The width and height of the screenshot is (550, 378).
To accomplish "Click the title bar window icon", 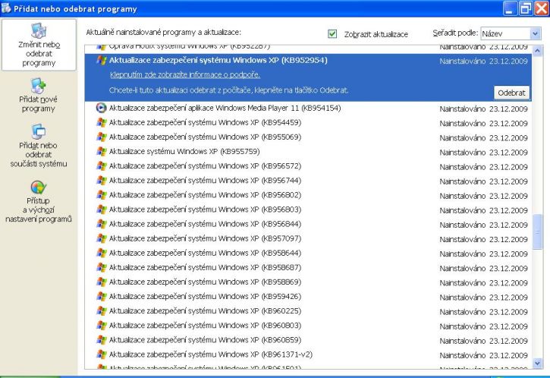I will [x=6, y=8].
